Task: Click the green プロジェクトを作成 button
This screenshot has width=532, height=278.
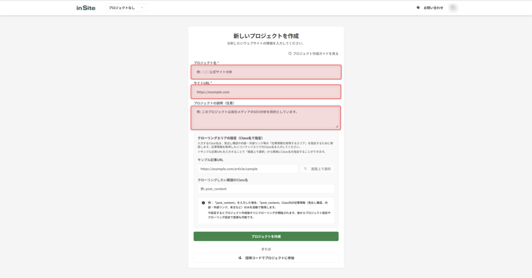Action: (266, 236)
